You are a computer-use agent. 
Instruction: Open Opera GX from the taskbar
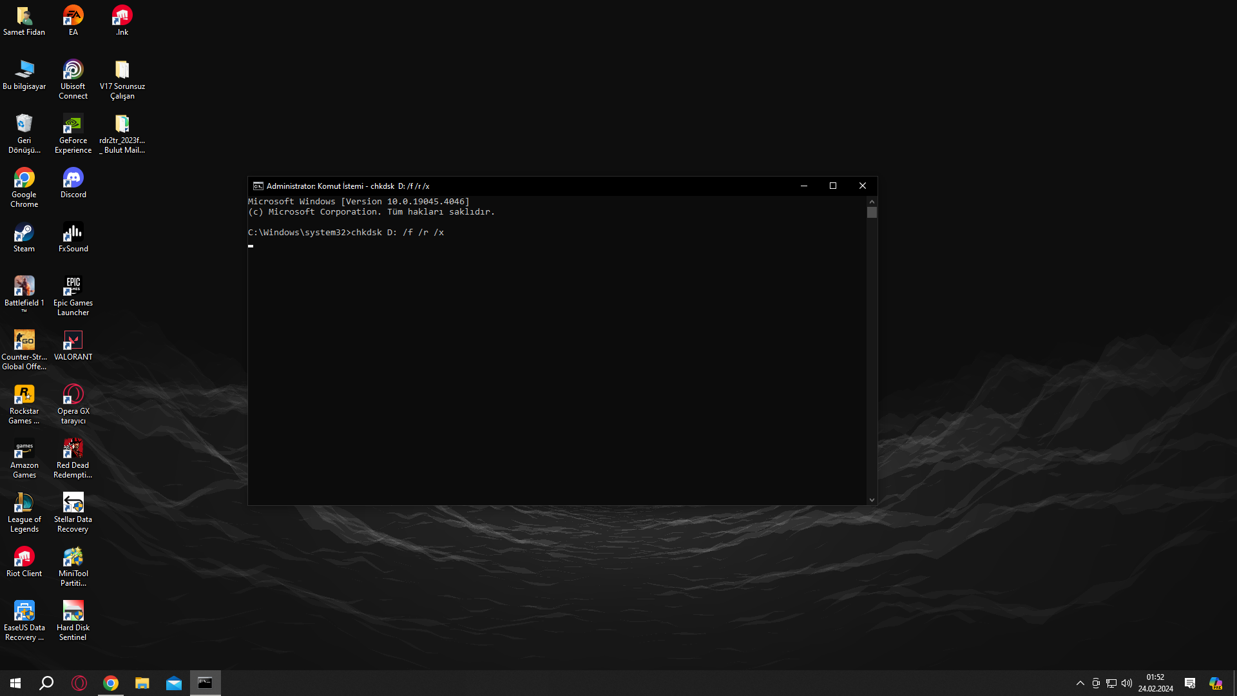tap(79, 683)
